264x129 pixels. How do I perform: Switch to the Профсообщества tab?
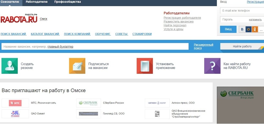[67, 2]
